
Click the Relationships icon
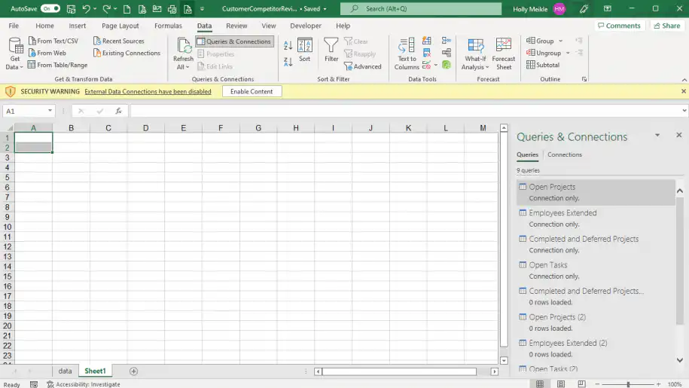point(447,53)
